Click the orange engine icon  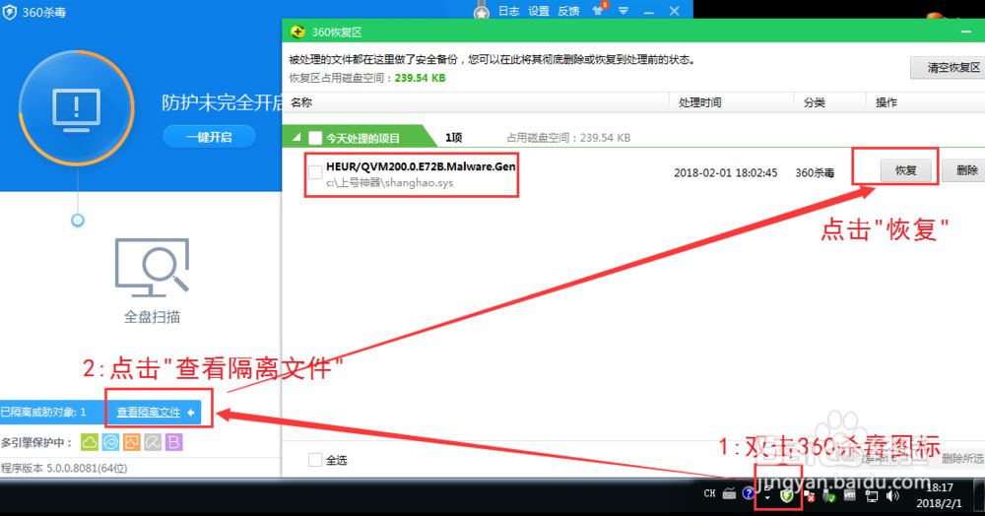click(x=132, y=443)
